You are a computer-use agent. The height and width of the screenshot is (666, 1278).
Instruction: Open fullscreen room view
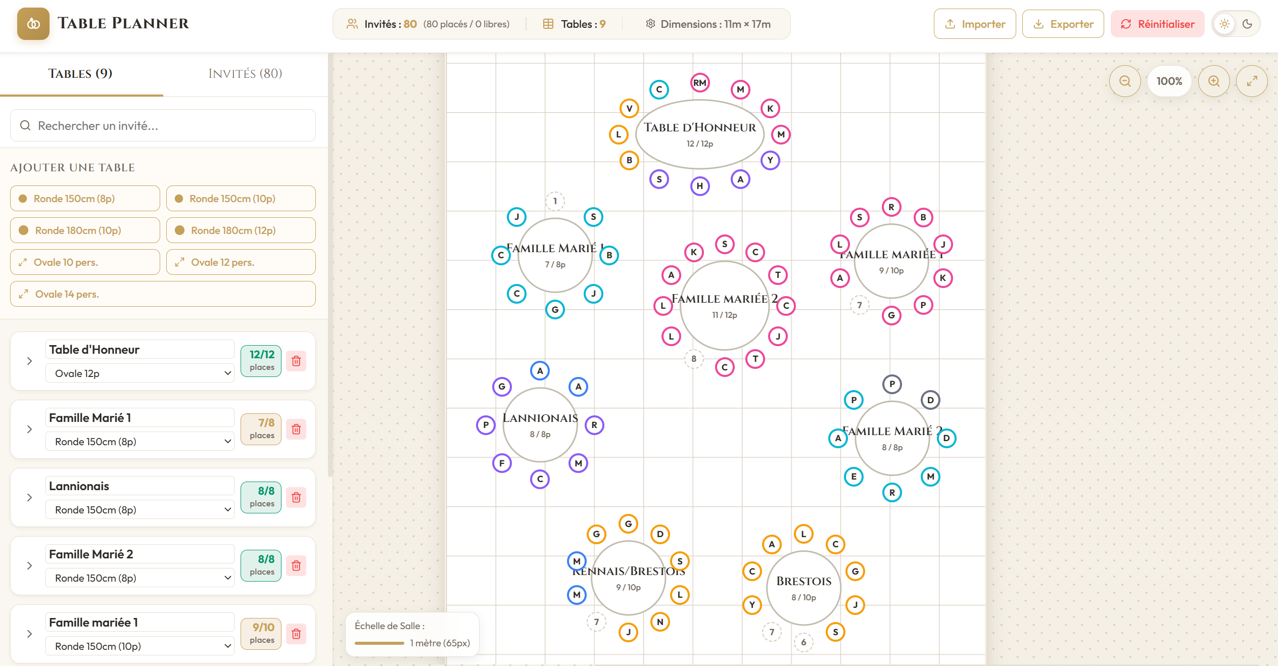1252,81
